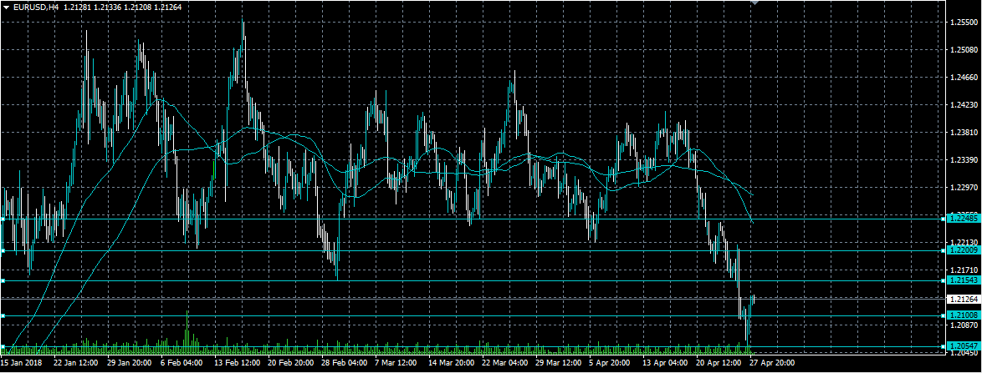The image size is (982, 373).
Task: Click the 22 Mar 04:00 time label
Action: point(504,362)
